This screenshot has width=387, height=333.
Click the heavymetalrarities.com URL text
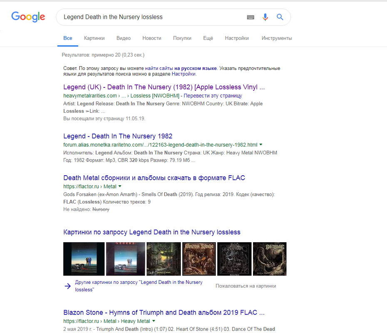click(90, 96)
